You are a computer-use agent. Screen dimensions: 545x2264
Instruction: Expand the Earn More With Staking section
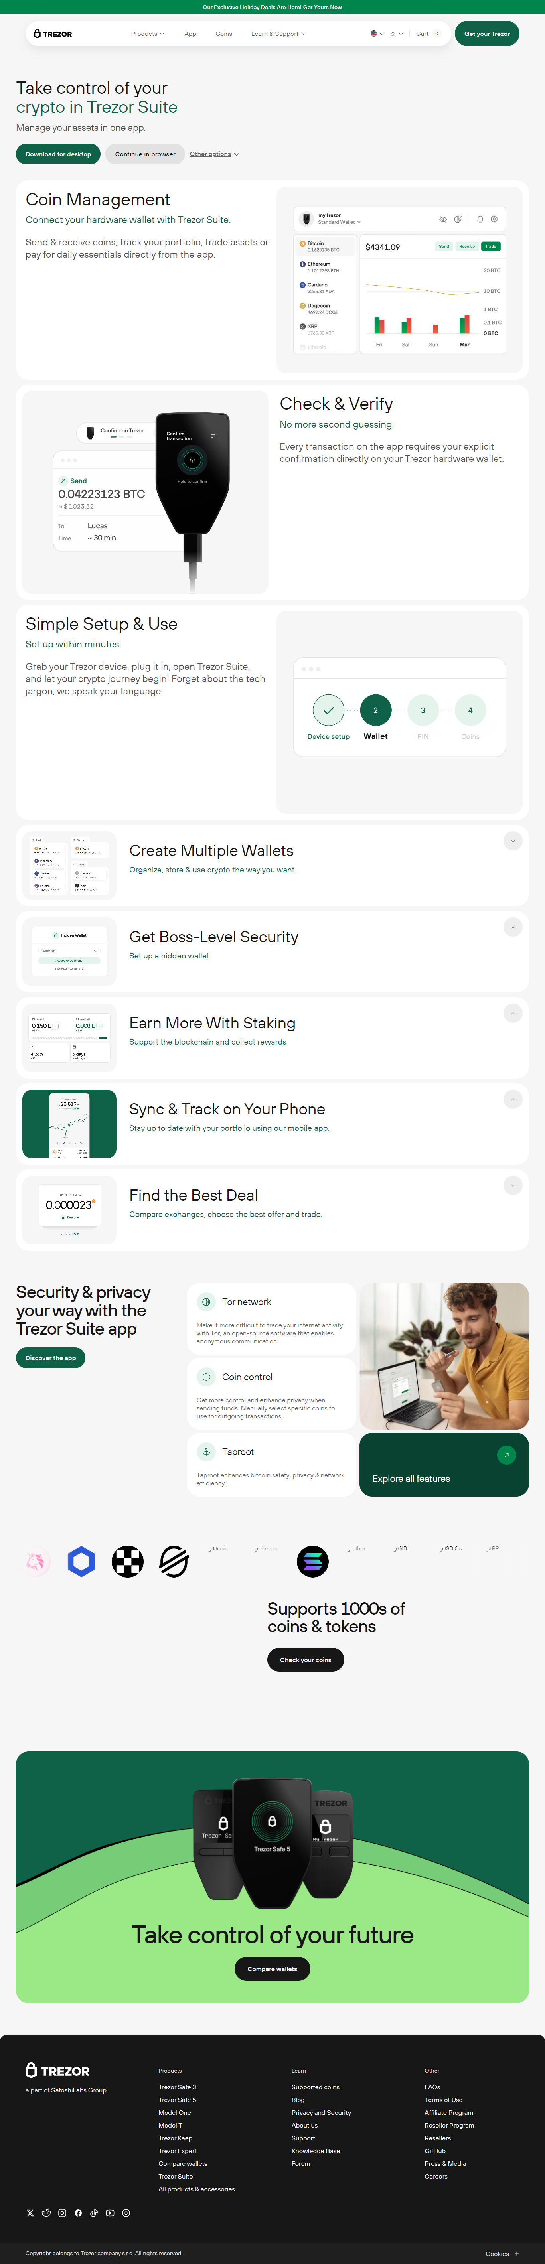coord(512,1014)
